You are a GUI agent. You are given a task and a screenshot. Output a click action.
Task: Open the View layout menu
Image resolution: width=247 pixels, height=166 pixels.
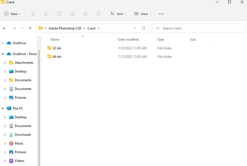(x=143, y=14)
